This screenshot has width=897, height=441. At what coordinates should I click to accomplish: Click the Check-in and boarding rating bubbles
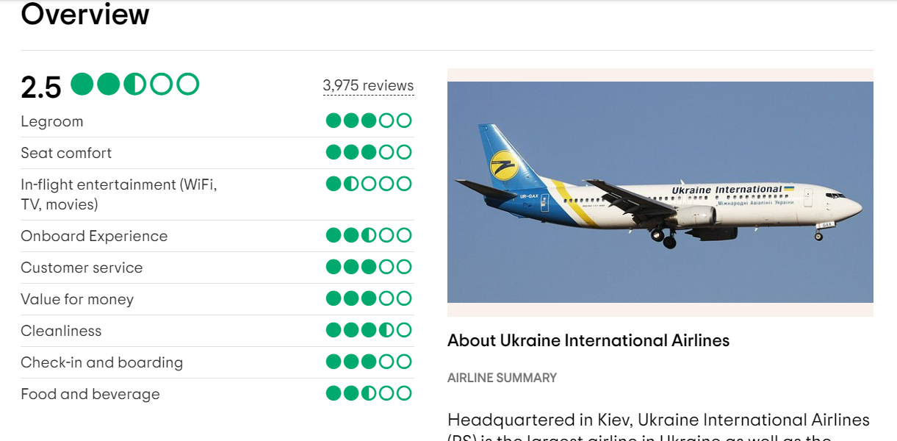(x=369, y=362)
